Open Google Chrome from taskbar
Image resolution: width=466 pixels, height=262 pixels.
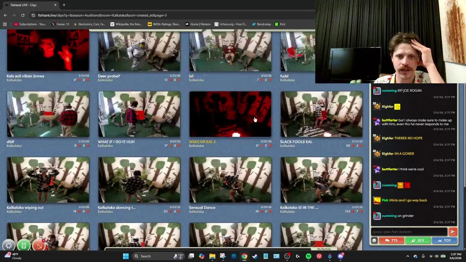[x=244, y=256]
